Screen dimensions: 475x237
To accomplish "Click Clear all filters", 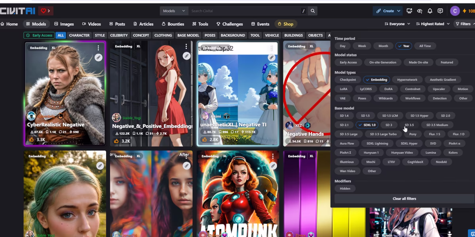I will tap(404, 199).
